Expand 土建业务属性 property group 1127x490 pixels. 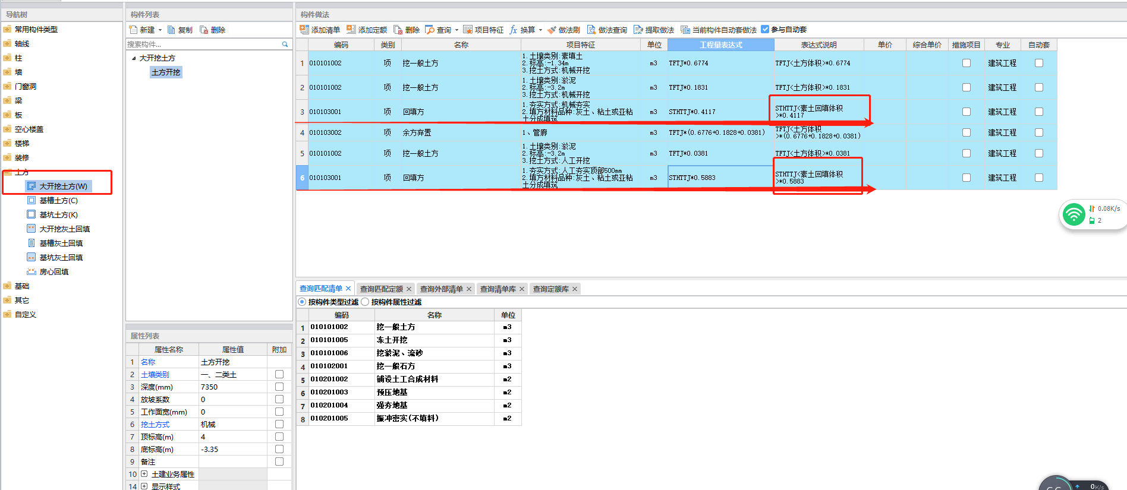(x=144, y=474)
